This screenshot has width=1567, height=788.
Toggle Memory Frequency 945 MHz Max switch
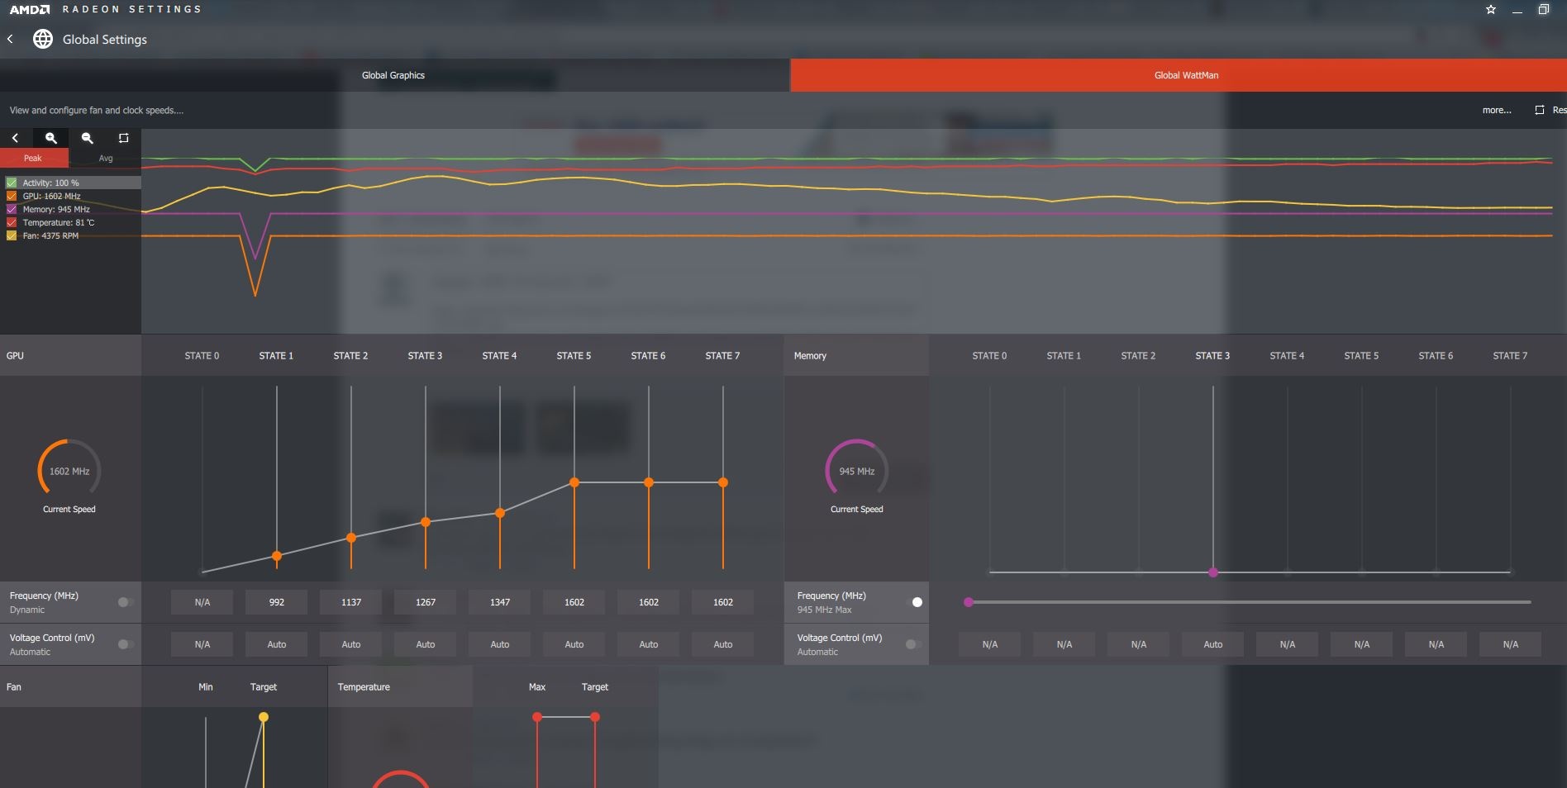tap(914, 602)
